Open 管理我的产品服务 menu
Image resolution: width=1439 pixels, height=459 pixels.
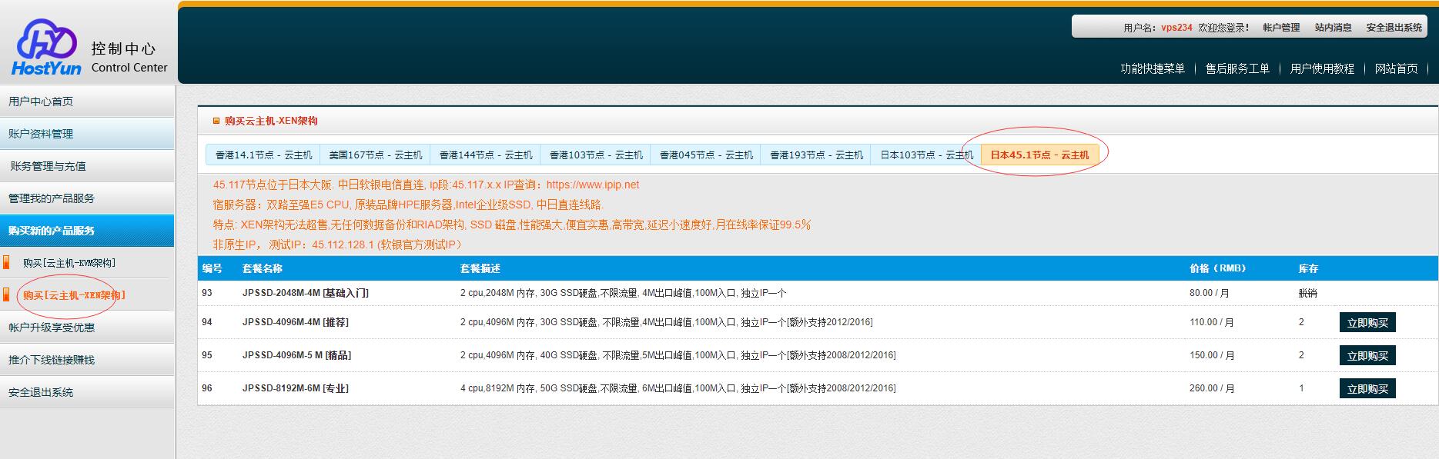point(87,198)
